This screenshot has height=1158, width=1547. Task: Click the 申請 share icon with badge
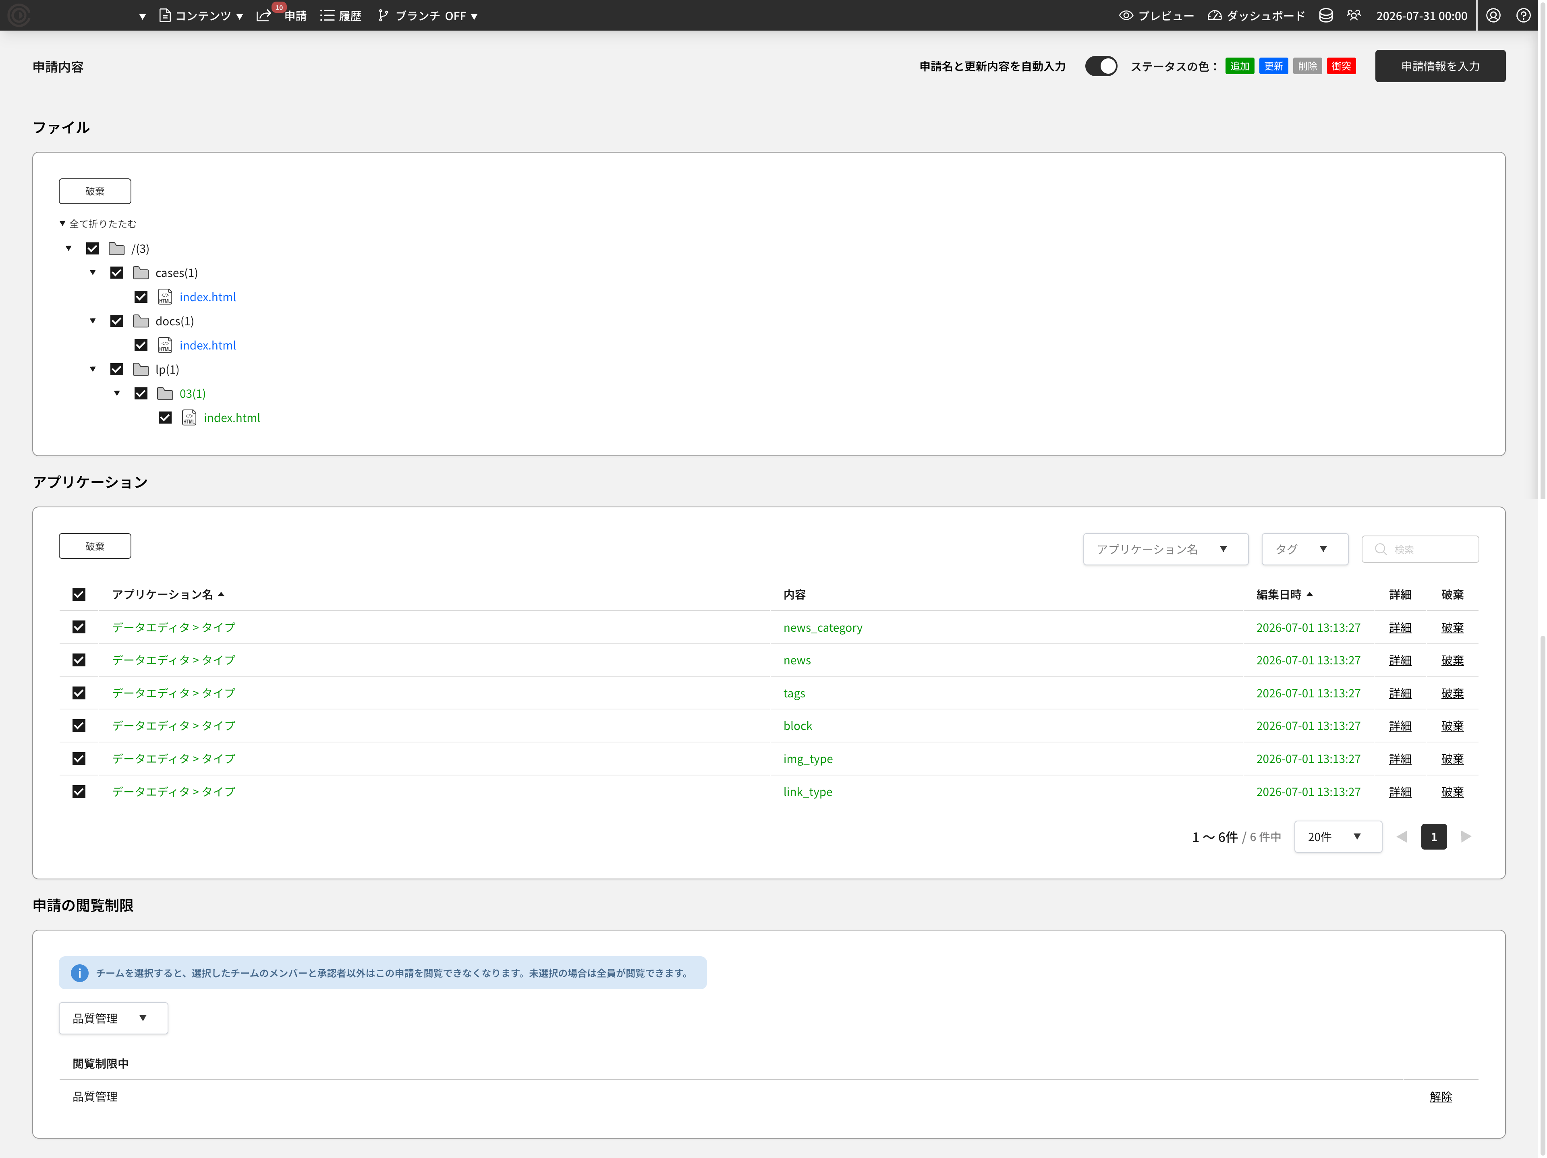pos(264,15)
